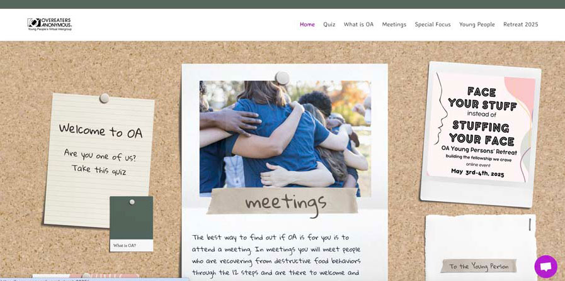Click the Overeaters Anonymous logo

tap(50, 24)
